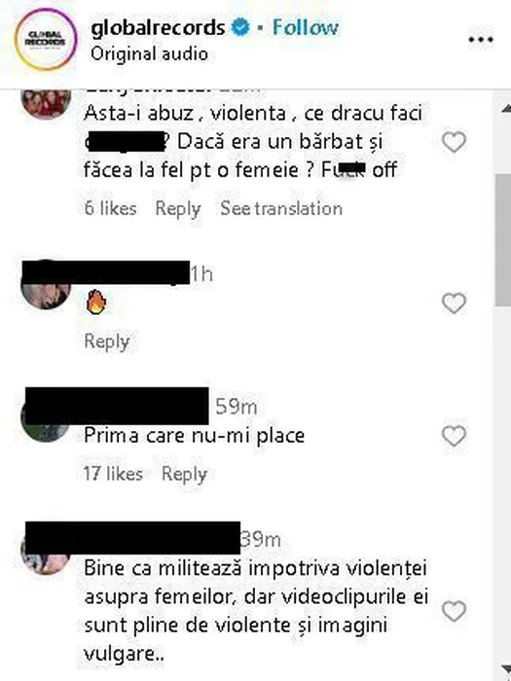The image size is (511, 681).
Task: Click the comments scrollbar thumb
Action: coord(503,240)
